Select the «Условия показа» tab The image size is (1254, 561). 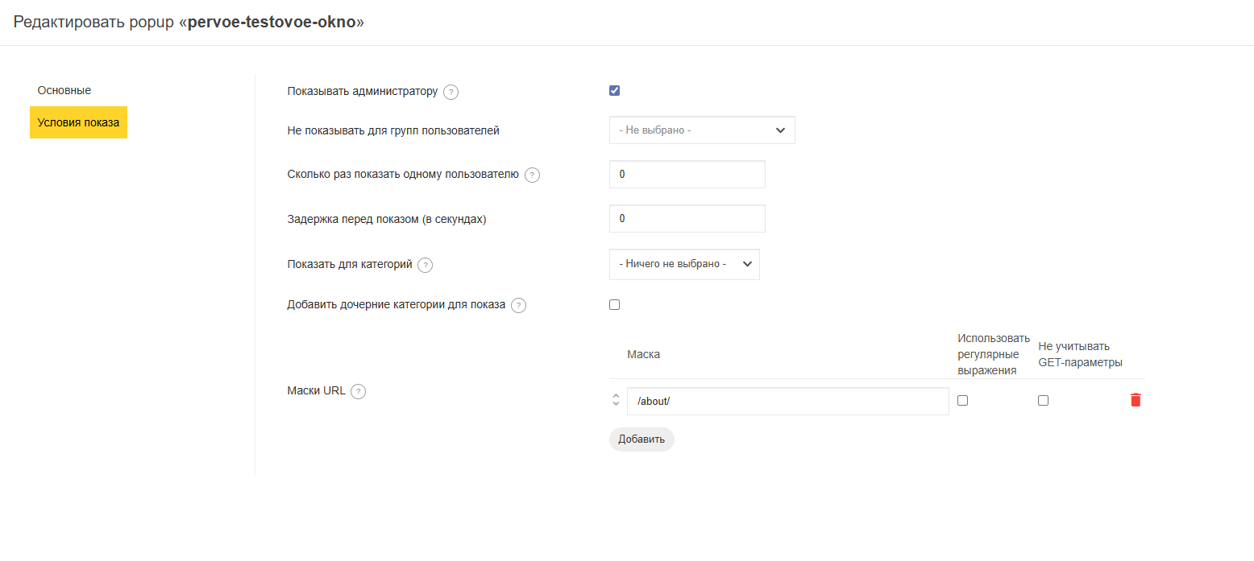pyautogui.click(x=78, y=122)
